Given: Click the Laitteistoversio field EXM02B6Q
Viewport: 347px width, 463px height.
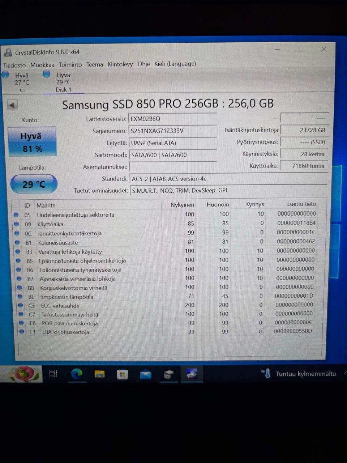Looking at the screenshot, I should pos(173,119).
